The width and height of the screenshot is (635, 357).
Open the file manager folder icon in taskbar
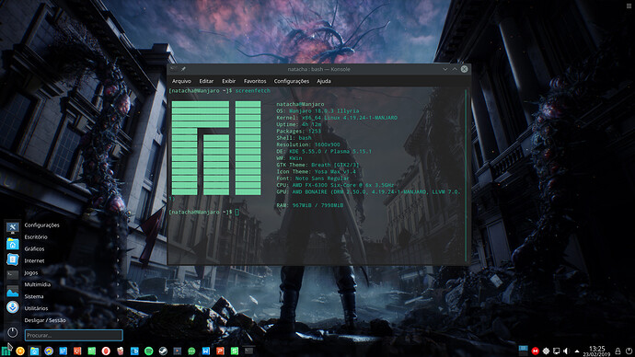coord(34,351)
